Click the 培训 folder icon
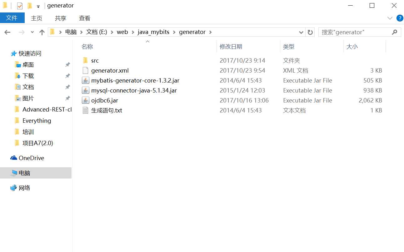404x252 pixels. [x=17, y=132]
